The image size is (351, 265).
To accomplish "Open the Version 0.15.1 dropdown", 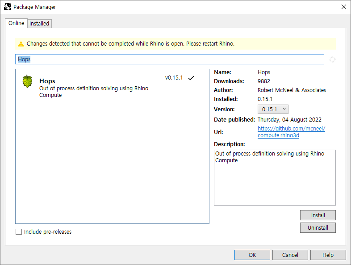I will (273, 109).
